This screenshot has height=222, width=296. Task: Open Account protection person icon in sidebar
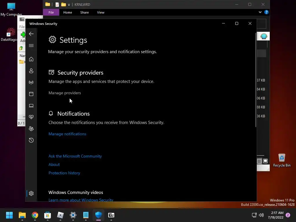click(31, 71)
